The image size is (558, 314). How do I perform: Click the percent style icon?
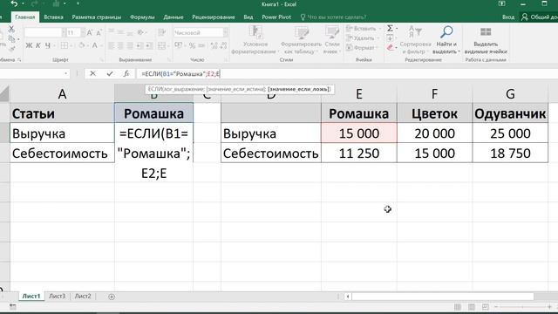coord(192,45)
